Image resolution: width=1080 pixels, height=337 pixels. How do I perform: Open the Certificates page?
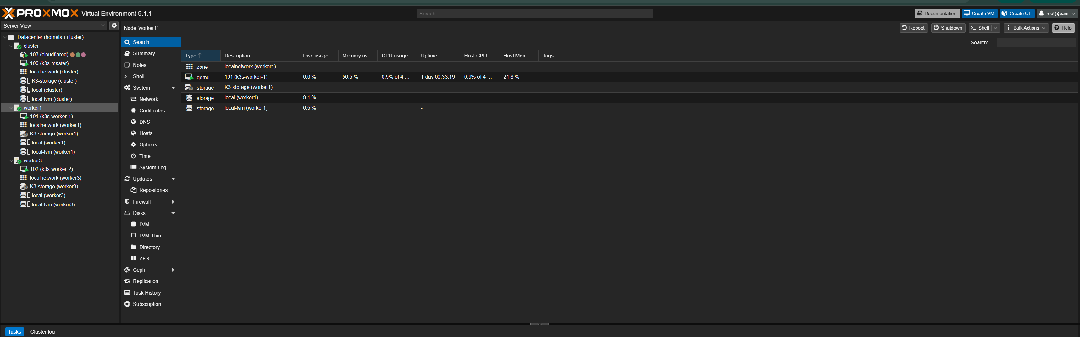(x=152, y=110)
